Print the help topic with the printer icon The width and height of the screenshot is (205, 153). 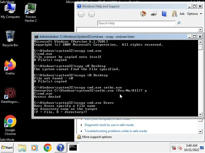[x=154, y=14]
